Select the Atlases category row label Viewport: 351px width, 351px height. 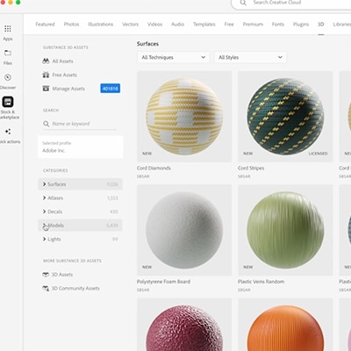coord(55,198)
